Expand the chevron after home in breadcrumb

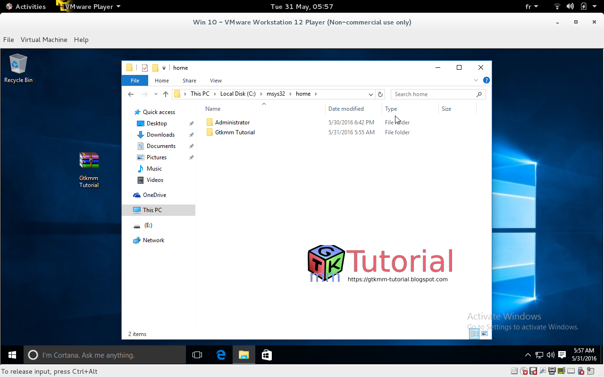[x=316, y=94]
